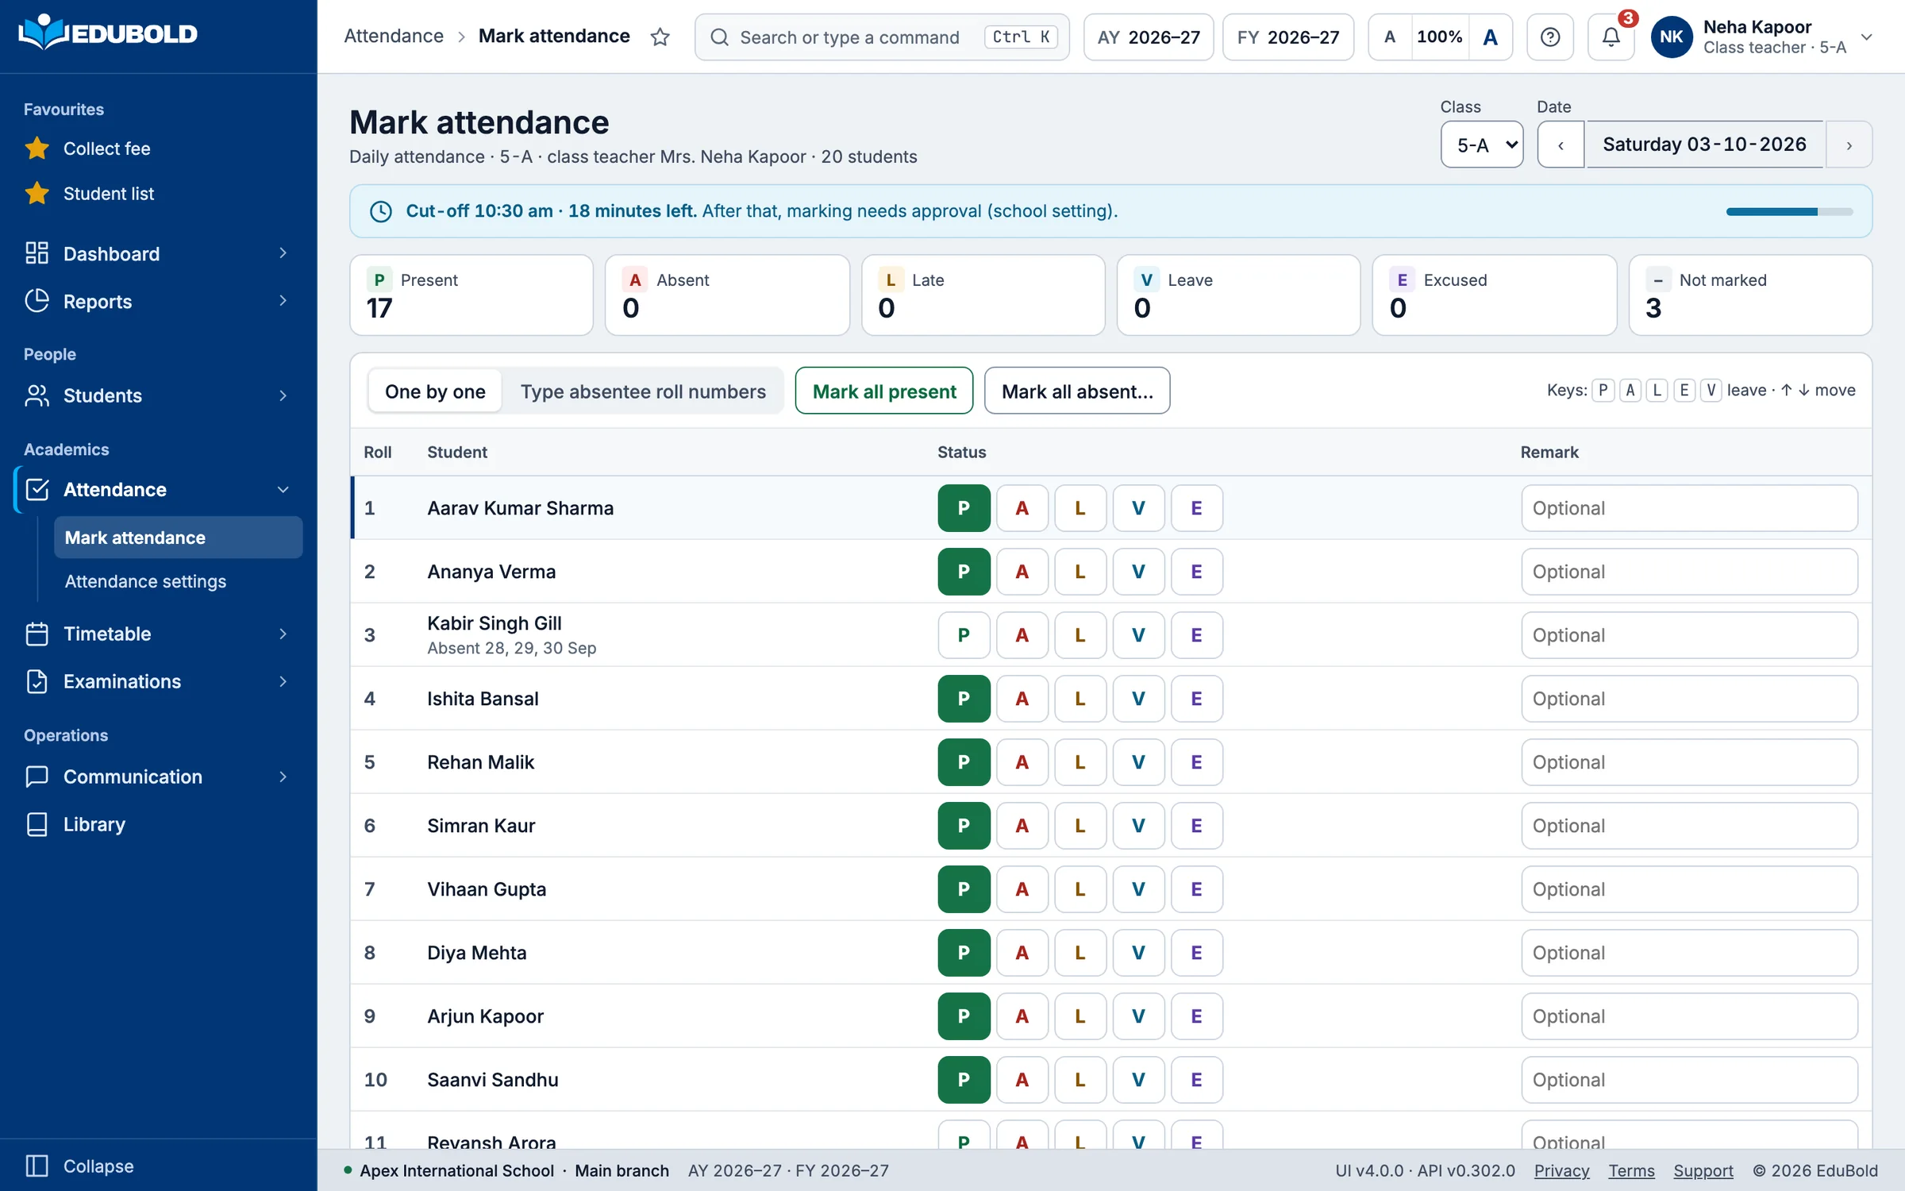Increase font size with large A
The height and width of the screenshot is (1191, 1905).
point(1490,37)
